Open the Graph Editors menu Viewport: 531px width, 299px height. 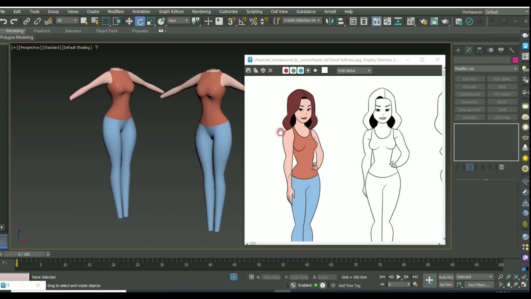pos(171,12)
